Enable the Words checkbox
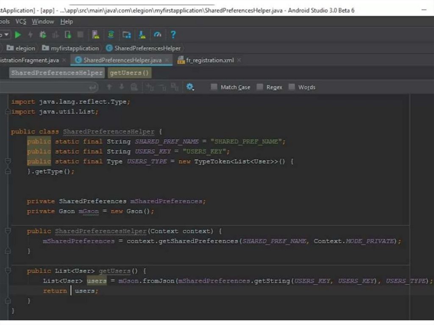 [x=292, y=87]
